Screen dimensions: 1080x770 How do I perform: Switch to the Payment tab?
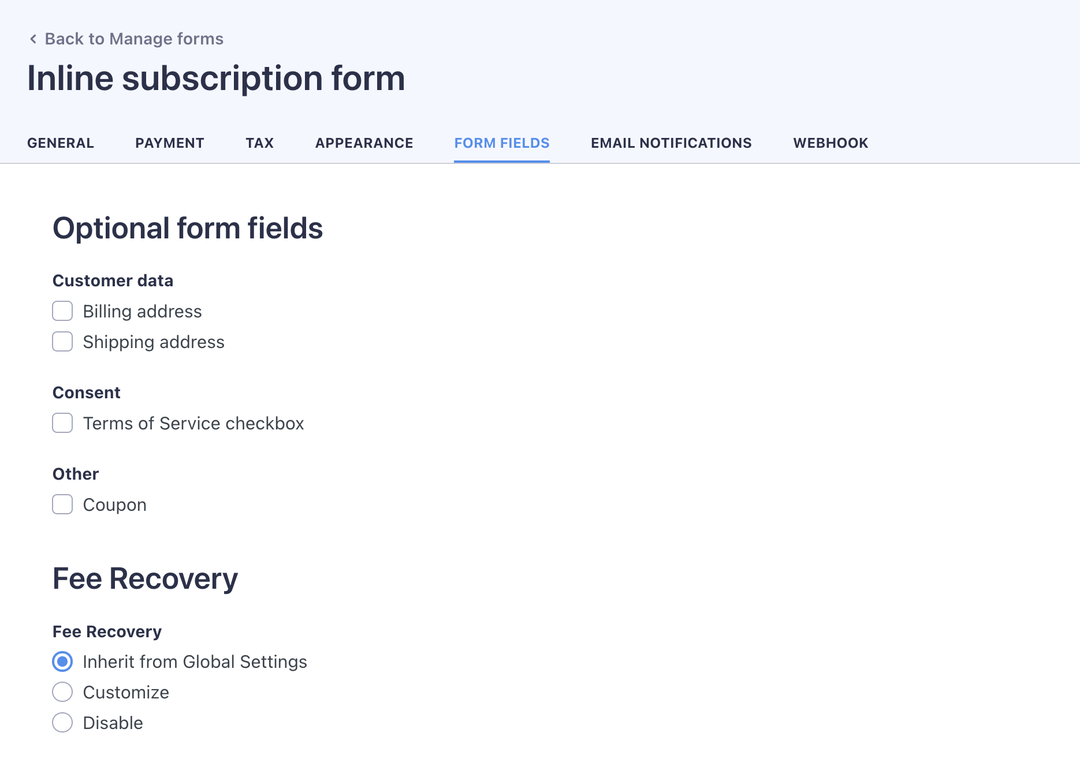pyautogui.click(x=170, y=143)
